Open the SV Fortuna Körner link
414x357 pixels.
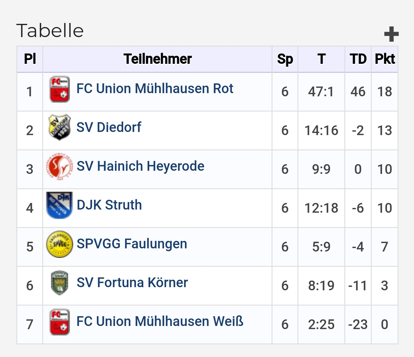132,283
